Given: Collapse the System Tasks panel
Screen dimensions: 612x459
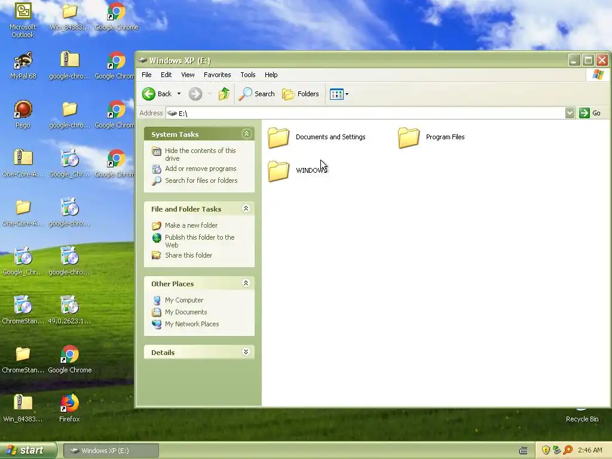Looking at the screenshot, I should (246, 134).
